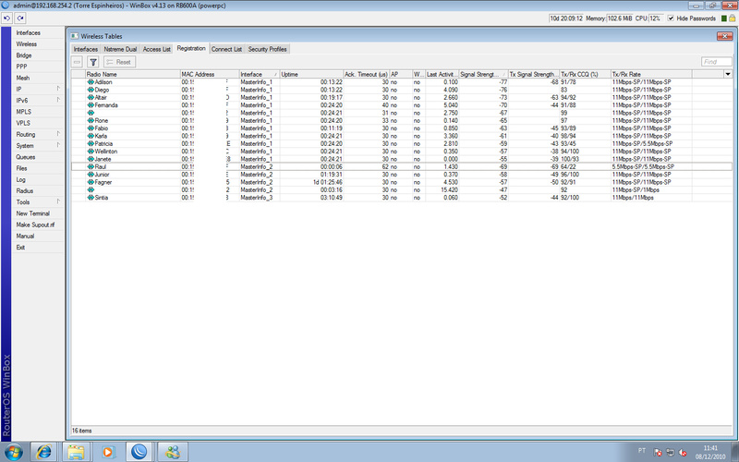Viewport: 739px width, 462px height.
Task: Click the green status square in top bar
Action: (x=724, y=18)
